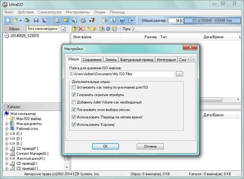Click the blue Help question mark icon
The height and width of the screenshot is (179, 244).
click(x=122, y=21)
